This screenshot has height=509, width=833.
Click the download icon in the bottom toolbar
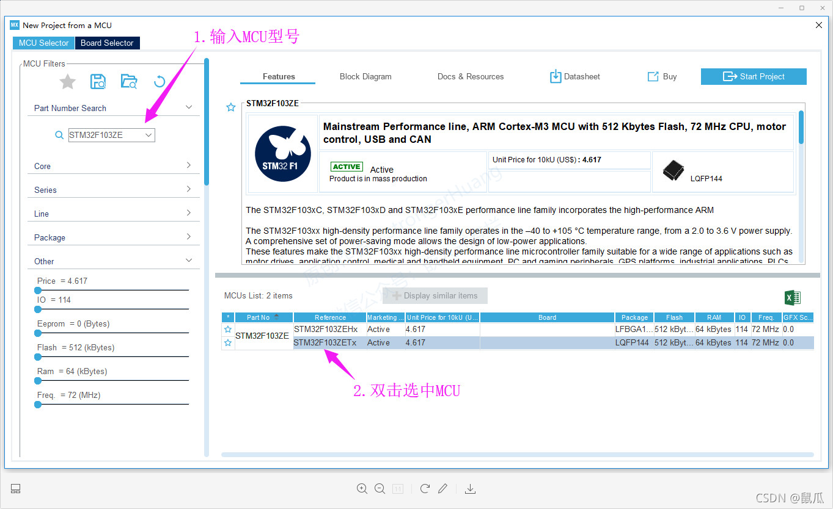[470, 489]
